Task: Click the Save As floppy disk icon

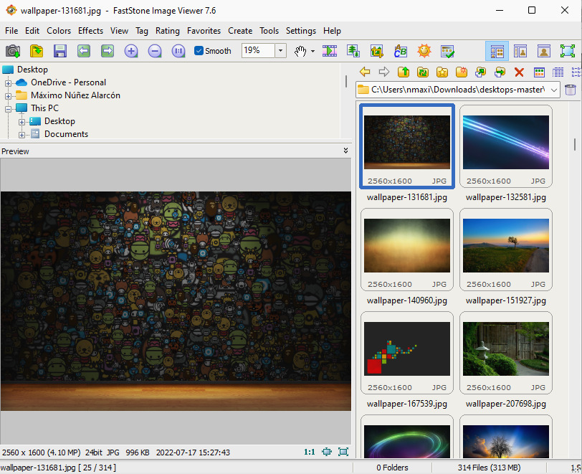Action: [x=60, y=51]
